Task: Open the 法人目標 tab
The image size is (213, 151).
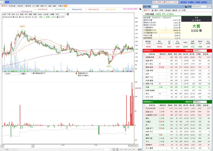Action: click(x=182, y=10)
